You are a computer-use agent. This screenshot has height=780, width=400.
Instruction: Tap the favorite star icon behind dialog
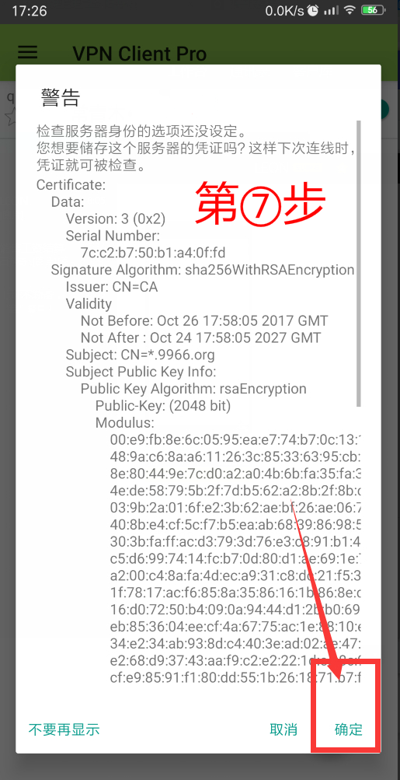point(10,116)
